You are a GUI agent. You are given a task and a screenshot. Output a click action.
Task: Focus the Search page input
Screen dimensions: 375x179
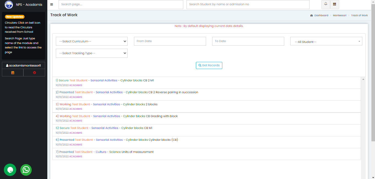121,4
